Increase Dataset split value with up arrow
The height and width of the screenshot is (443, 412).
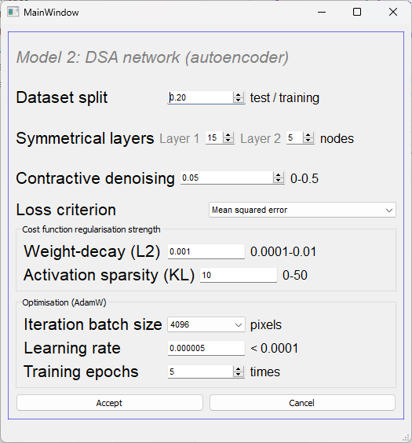[239, 94]
